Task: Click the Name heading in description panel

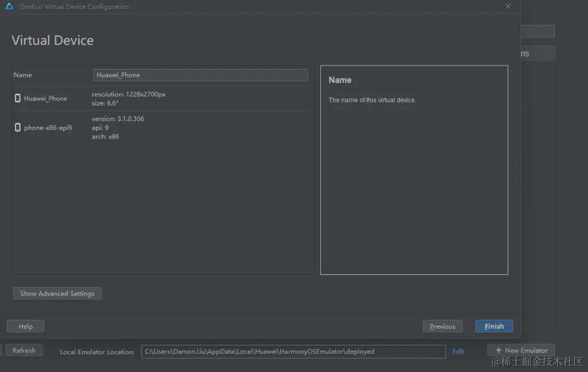Action: pos(340,80)
